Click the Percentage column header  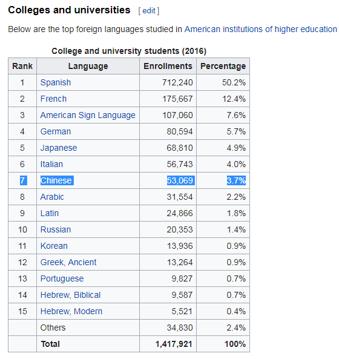tap(223, 66)
